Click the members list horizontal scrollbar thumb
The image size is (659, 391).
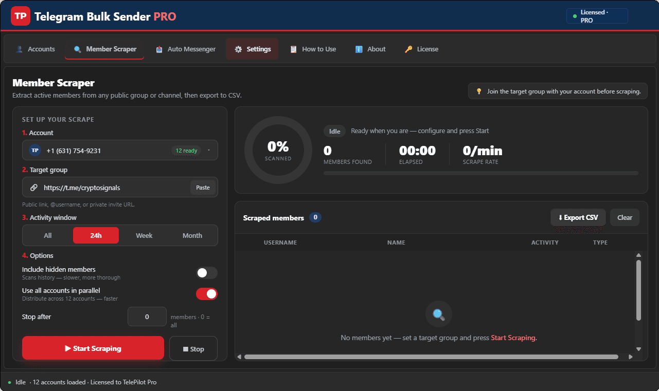click(431, 357)
